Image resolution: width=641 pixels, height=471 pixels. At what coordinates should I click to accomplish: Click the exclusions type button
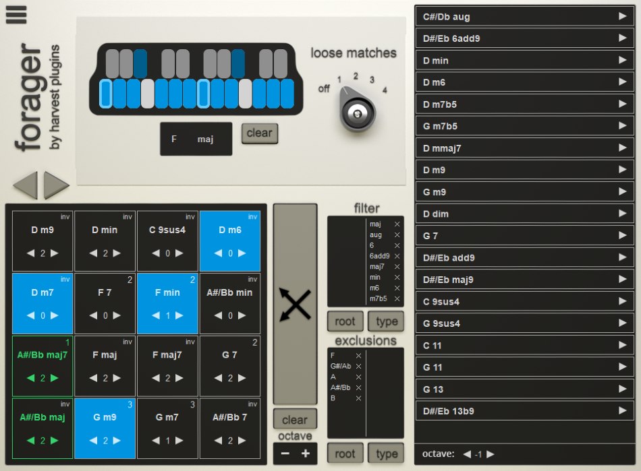(387, 453)
